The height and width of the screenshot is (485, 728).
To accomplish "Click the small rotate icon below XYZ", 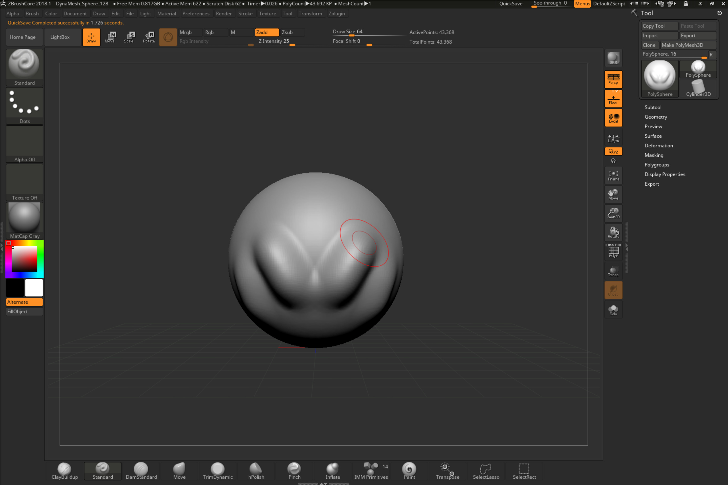I will (613, 161).
